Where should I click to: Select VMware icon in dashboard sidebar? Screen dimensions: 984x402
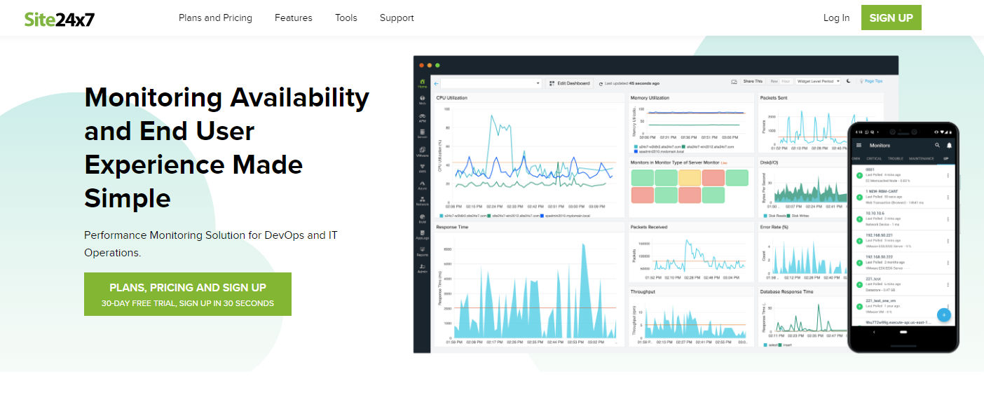click(x=423, y=152)
